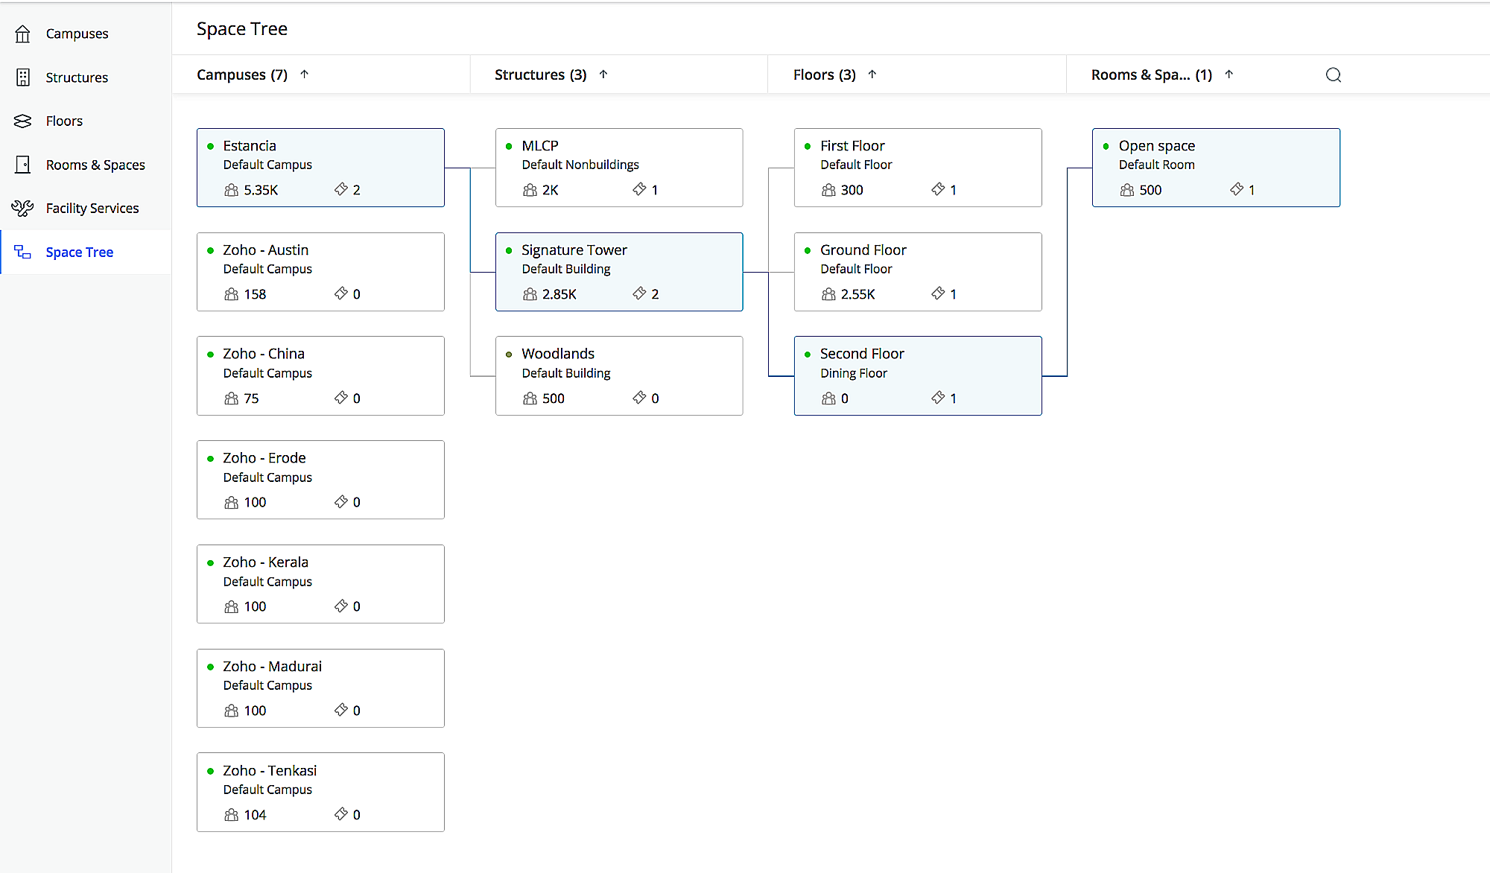The image size is (1490, 873).
Task: Sort Rooms & Spaces column using arrow
Action: [x=1229, y=74]
